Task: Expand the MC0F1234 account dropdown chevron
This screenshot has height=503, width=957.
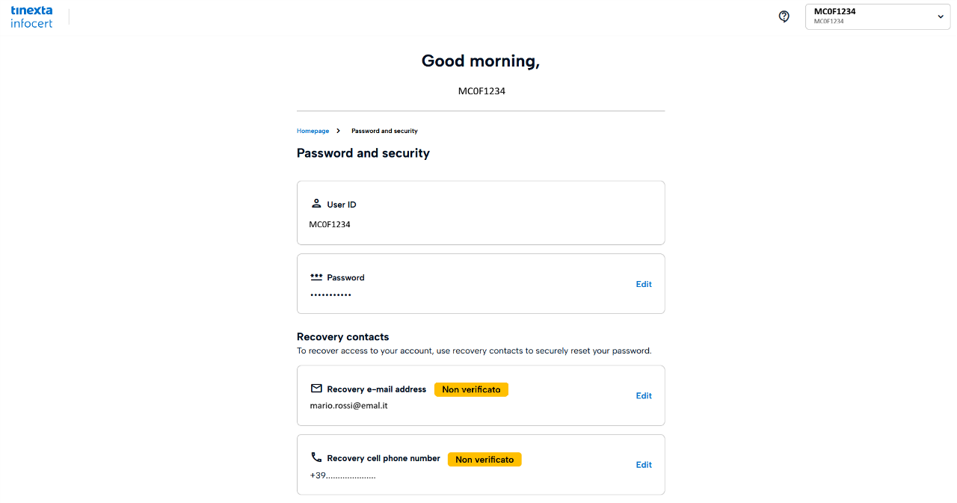Action: pyautogui.click(x=941, y=16)
